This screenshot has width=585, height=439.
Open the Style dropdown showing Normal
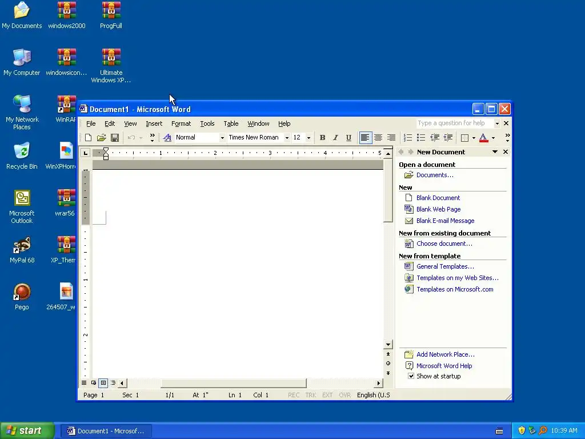click(x=222, y=138)
